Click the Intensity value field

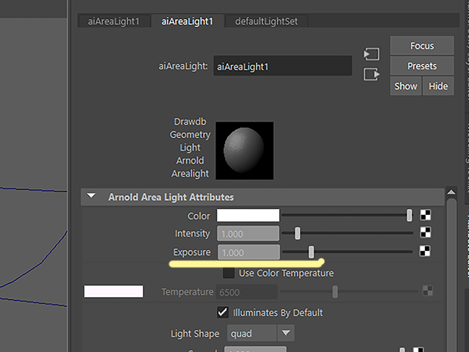248,233
